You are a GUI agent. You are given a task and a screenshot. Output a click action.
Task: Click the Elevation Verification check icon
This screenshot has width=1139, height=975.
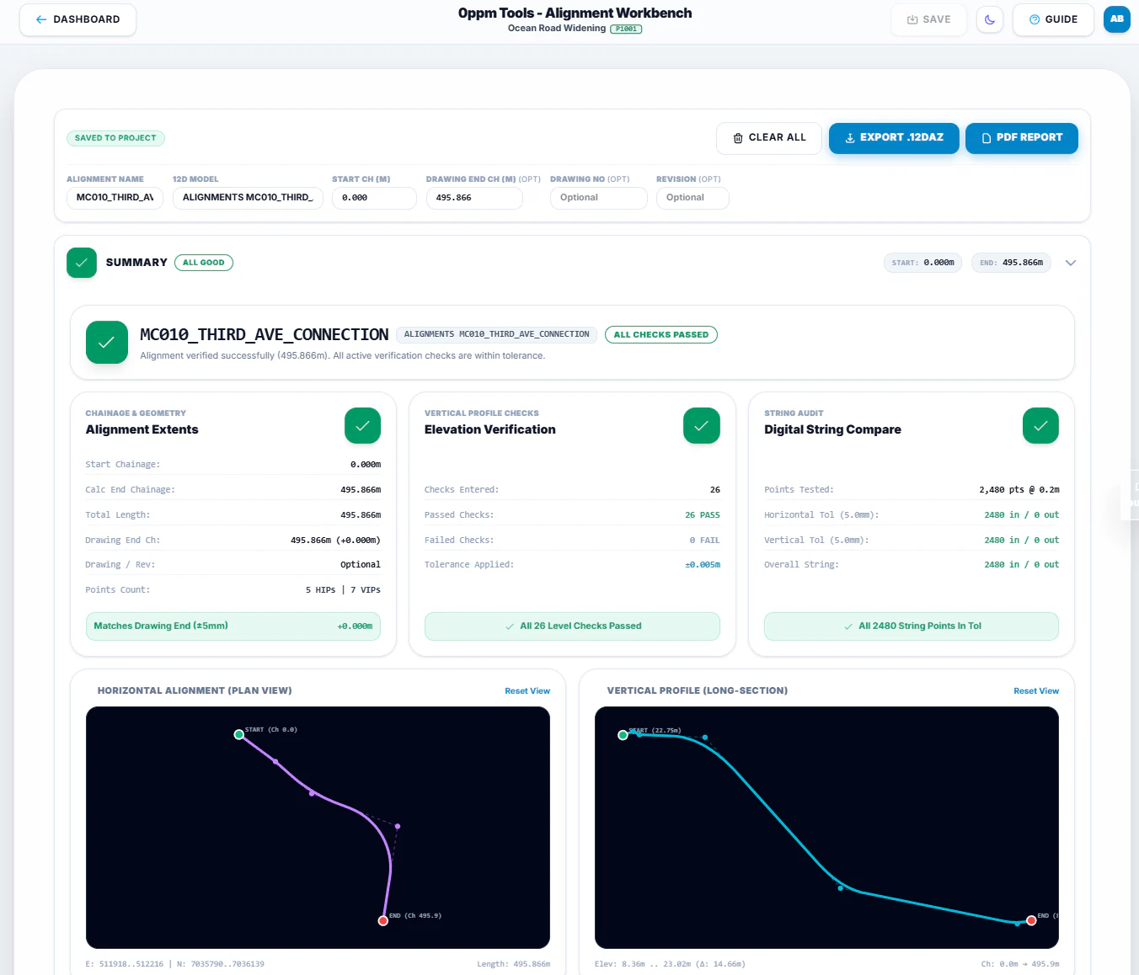[702, 426]
